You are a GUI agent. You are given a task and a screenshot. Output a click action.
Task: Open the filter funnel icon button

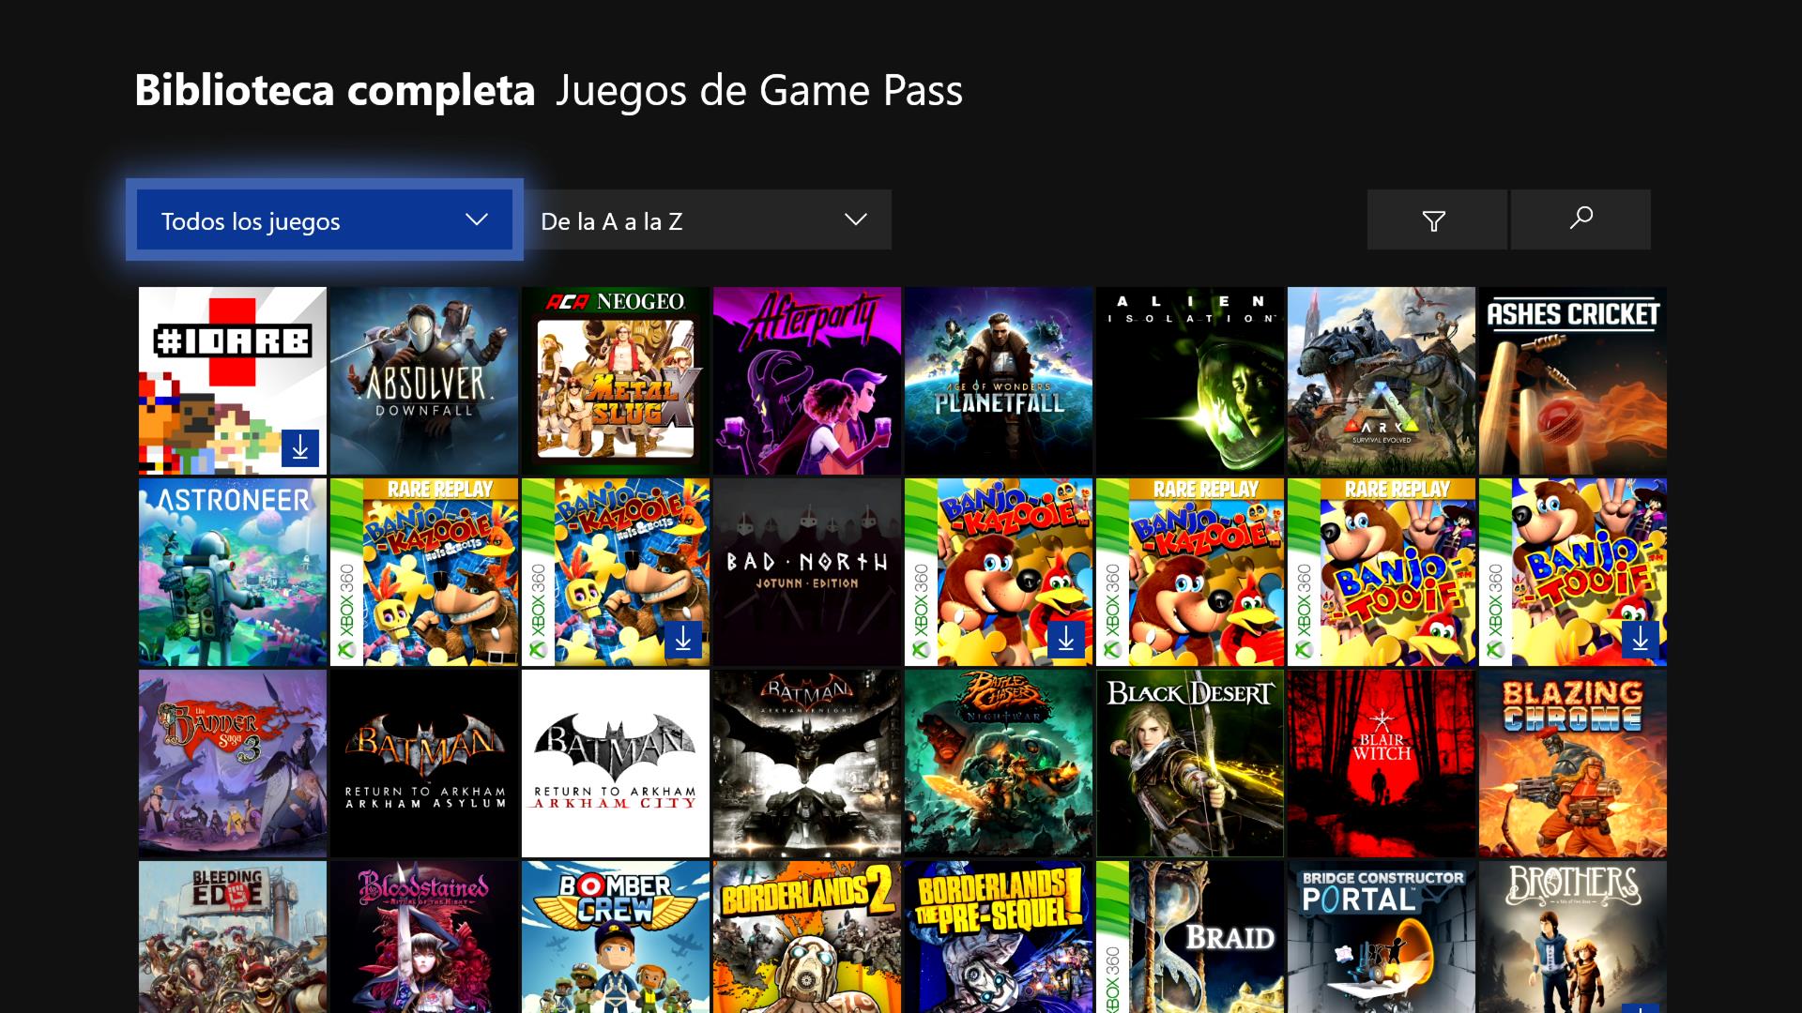coord(1436,220)
